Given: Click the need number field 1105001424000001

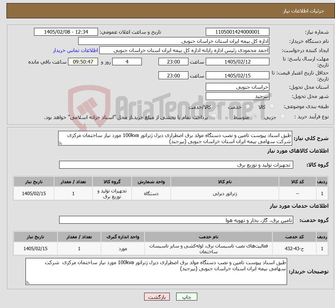Looking at the screenshot, I should coord(237,32).
